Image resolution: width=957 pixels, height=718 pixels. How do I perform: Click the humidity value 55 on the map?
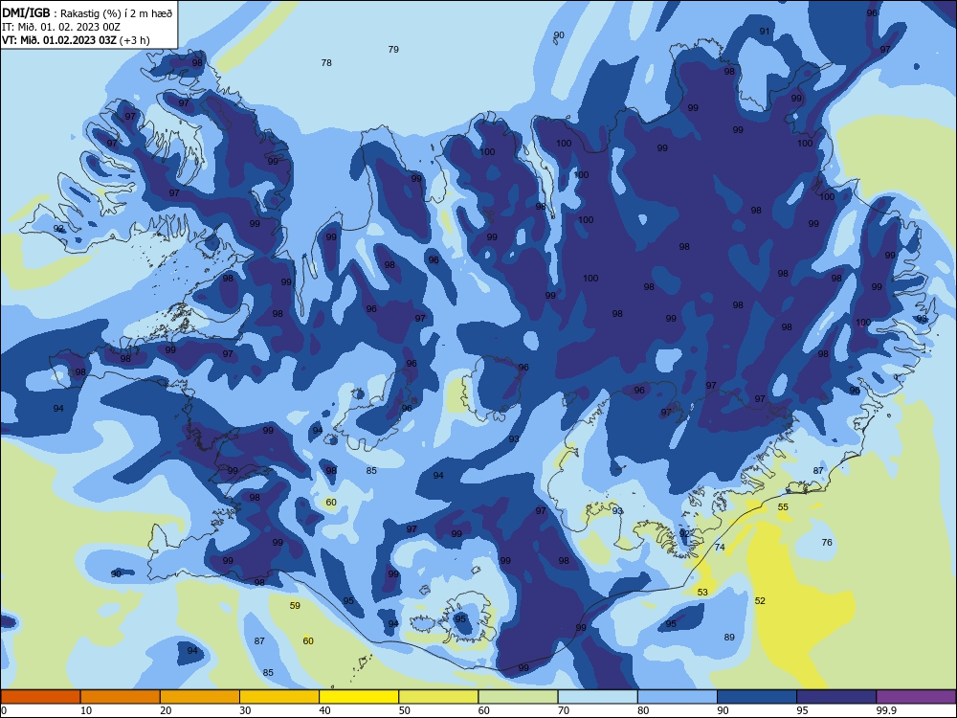pos(783,506)
